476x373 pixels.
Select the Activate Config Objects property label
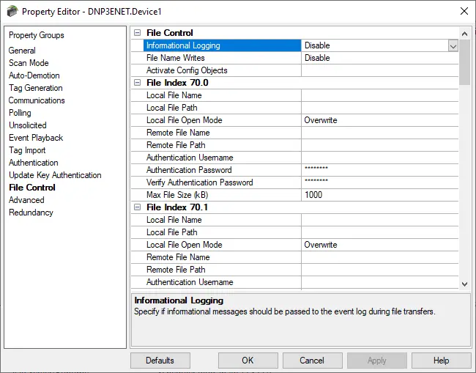pyautogui.click(x=187, y=70)
